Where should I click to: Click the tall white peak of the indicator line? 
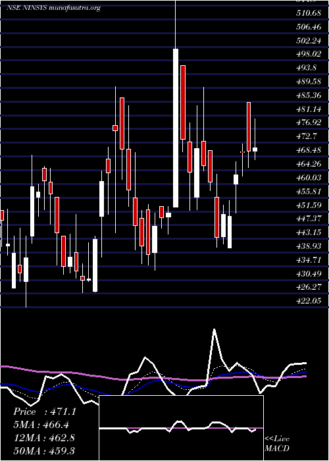click(214, 330)
